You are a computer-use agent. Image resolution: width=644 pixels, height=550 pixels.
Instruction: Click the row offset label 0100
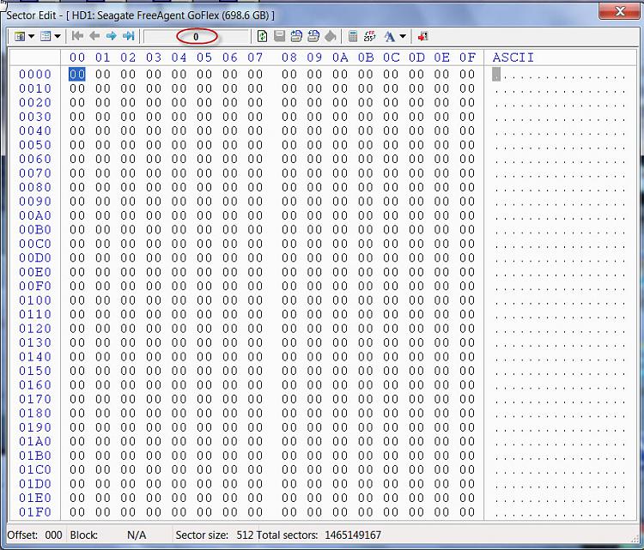(x=35, y=300)
